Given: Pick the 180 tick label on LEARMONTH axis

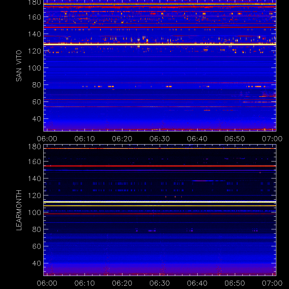Looking at the screenshot, I should tap(34, 147).
